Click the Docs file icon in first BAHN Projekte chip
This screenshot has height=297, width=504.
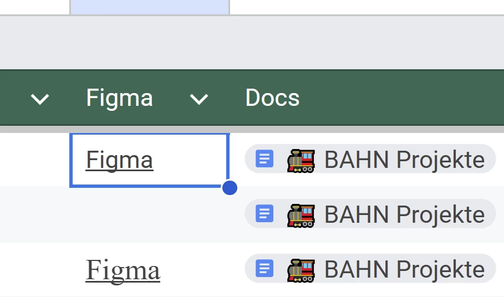pyautogui.click(x=264, y=159)
